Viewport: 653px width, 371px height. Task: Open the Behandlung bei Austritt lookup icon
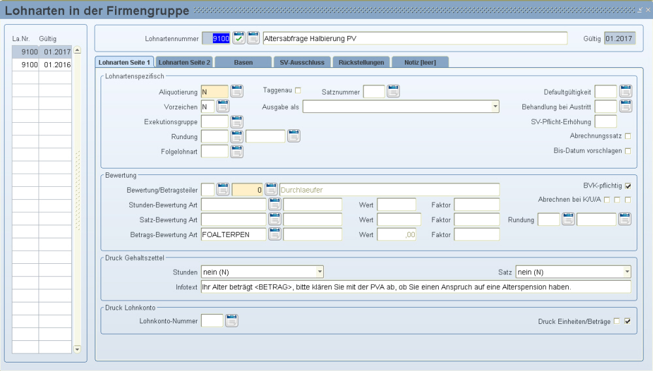pos(626,106)
